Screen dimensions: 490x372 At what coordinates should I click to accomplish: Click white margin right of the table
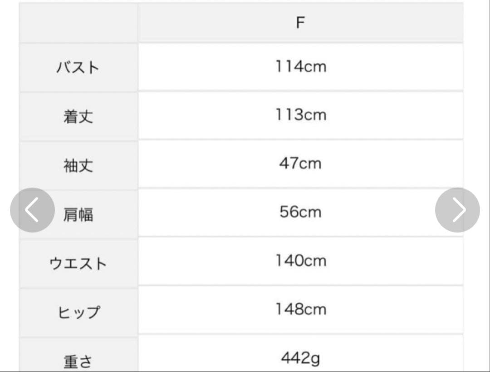476,94
